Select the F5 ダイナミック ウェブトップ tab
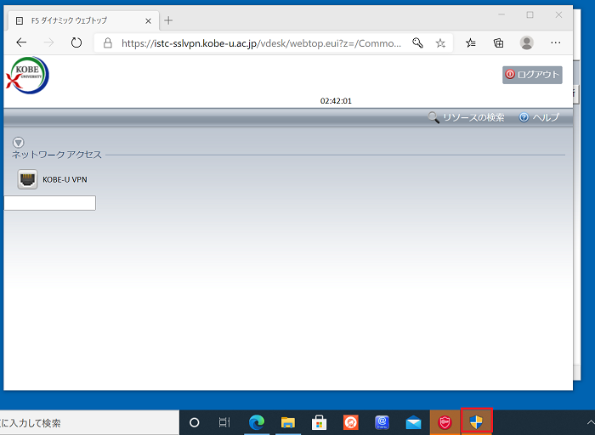Image resolution: width=595 pixels, height=435 pixels. [x=82, y=20]
